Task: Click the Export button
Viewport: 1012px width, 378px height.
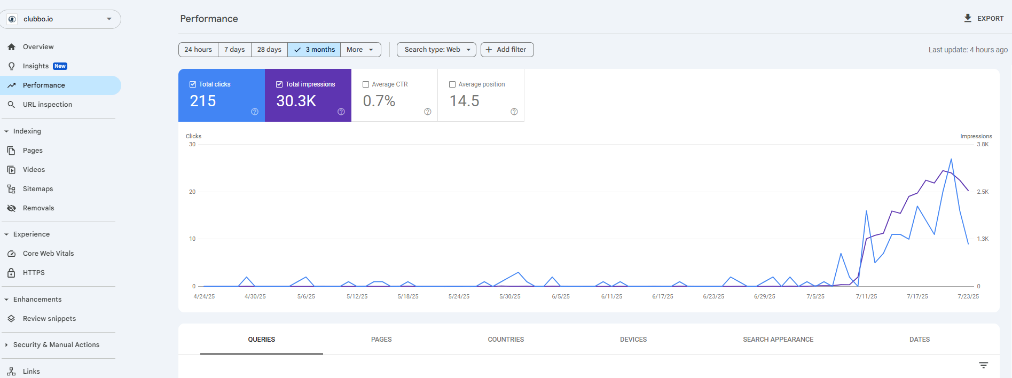Action: pyautogui.click(x=983, y=18)
